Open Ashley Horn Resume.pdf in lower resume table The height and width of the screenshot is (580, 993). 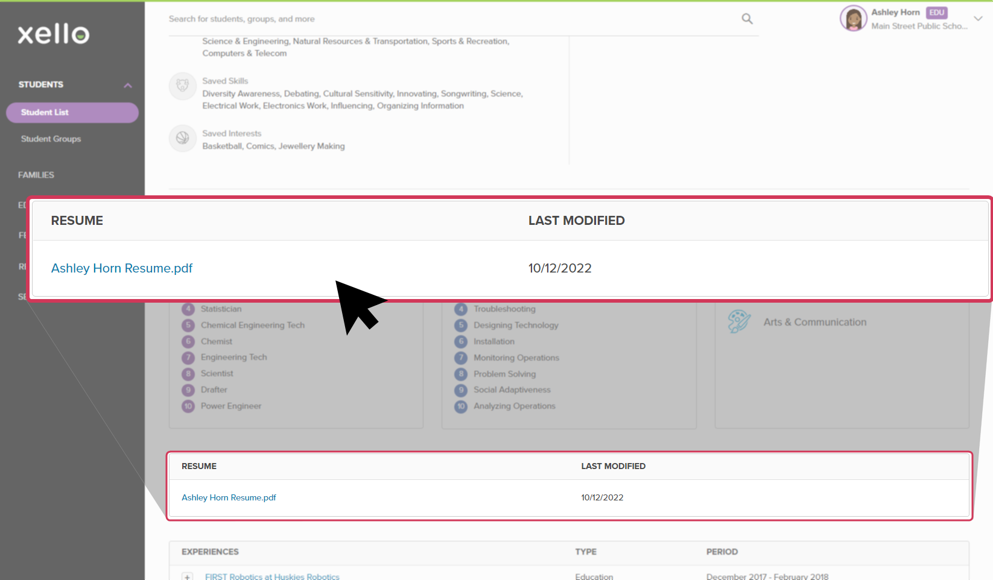[x=229, y=498]
